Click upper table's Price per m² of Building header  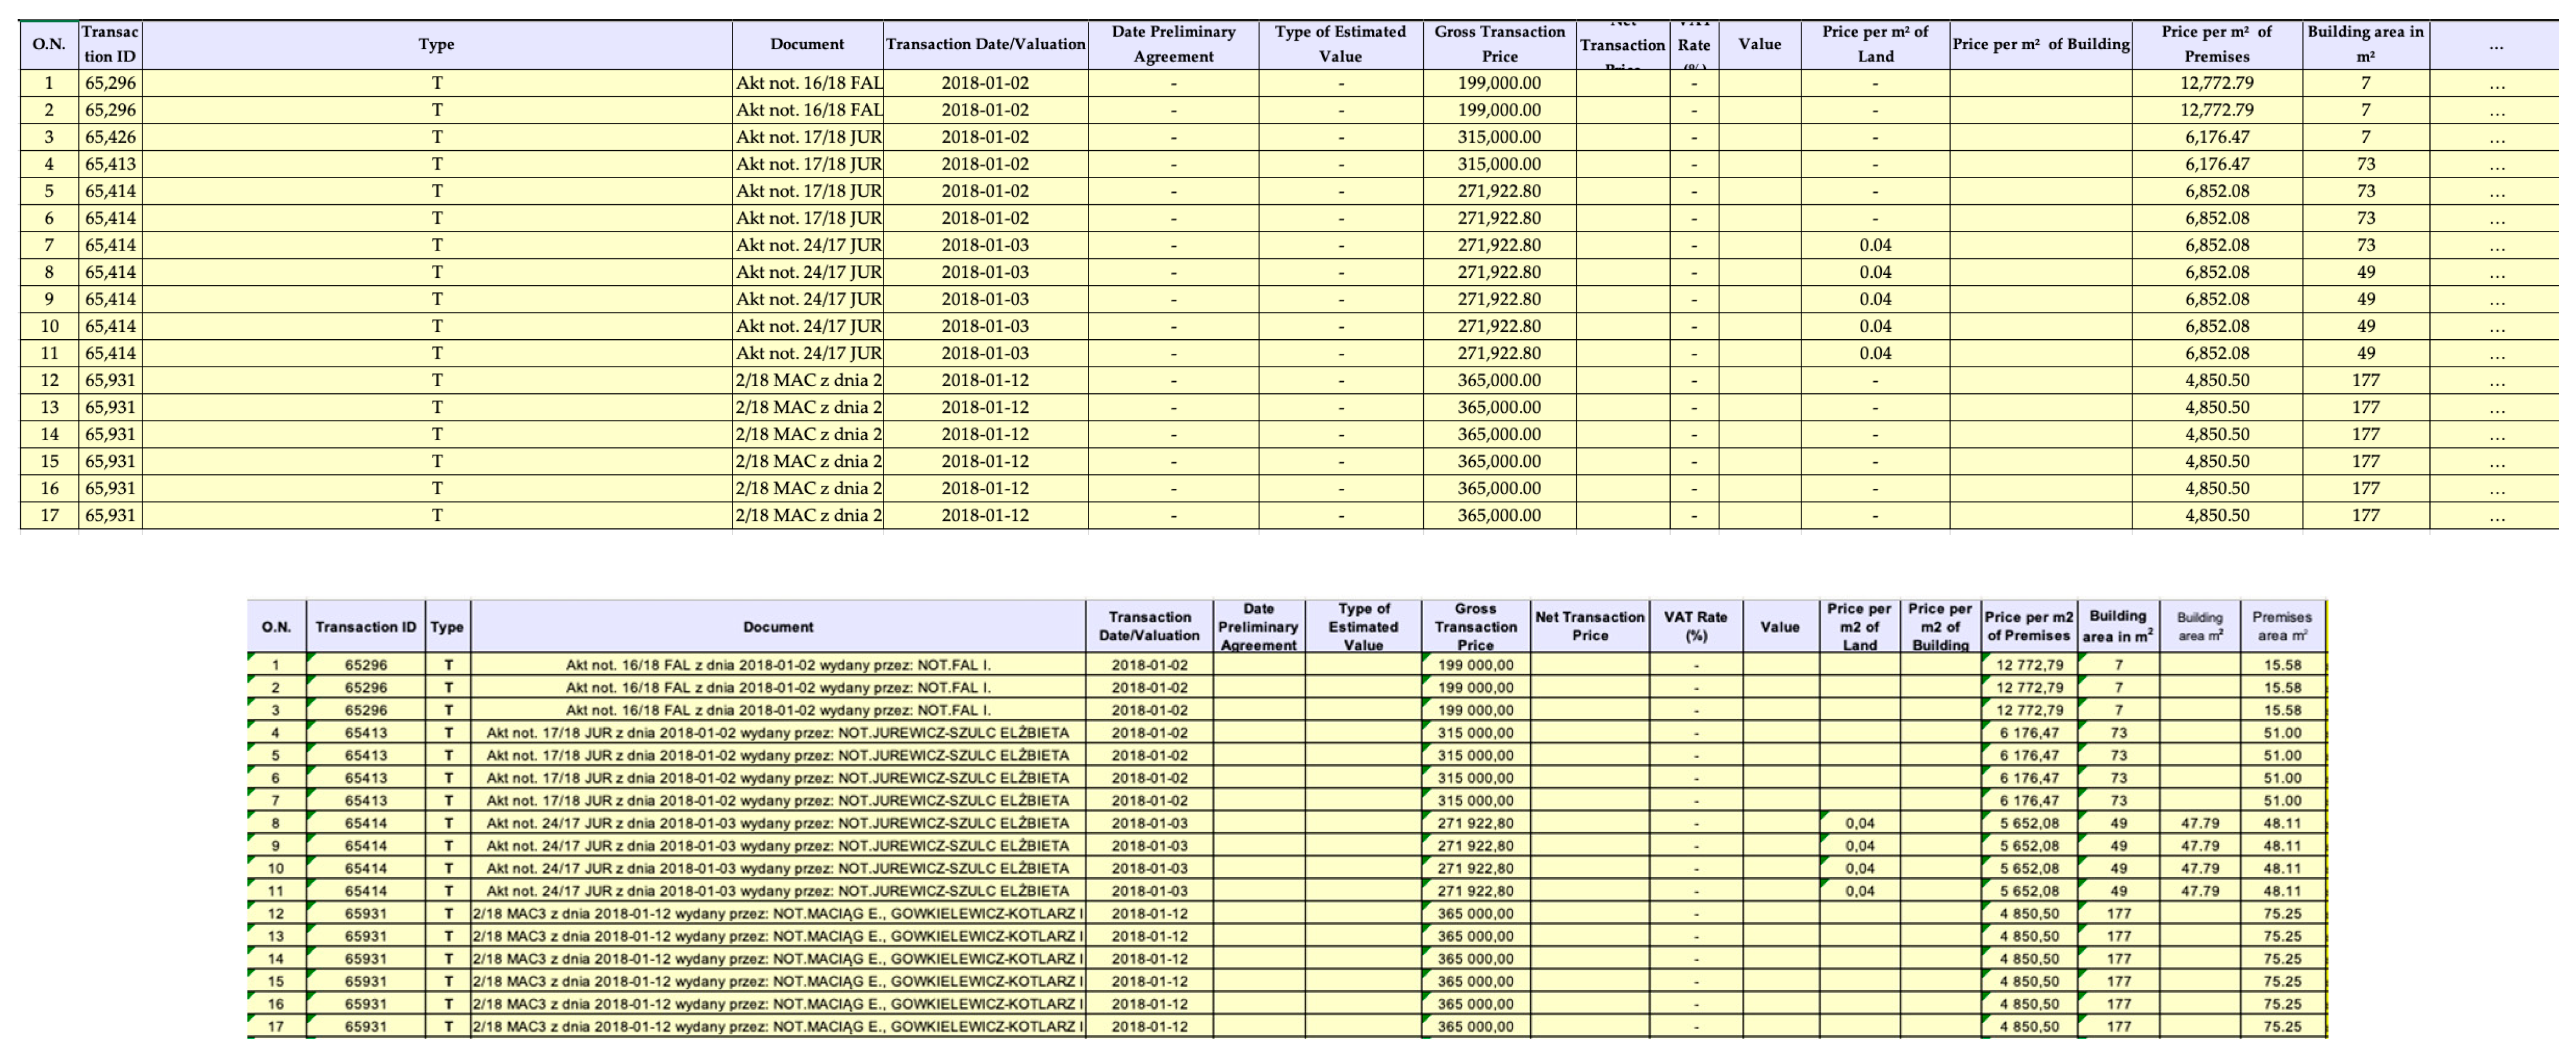pos(2040,45)
